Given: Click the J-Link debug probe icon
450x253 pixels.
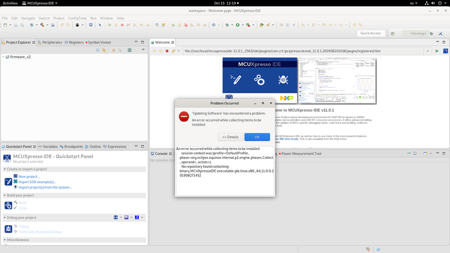Looking at the screenshot, I should point(137,217).
